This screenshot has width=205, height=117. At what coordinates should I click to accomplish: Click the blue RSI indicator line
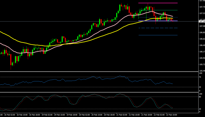pyautogui.click(x=82, y=81)
